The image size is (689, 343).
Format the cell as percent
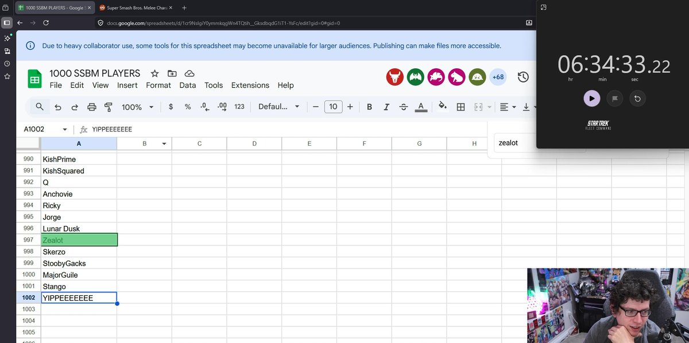point(188,107)
